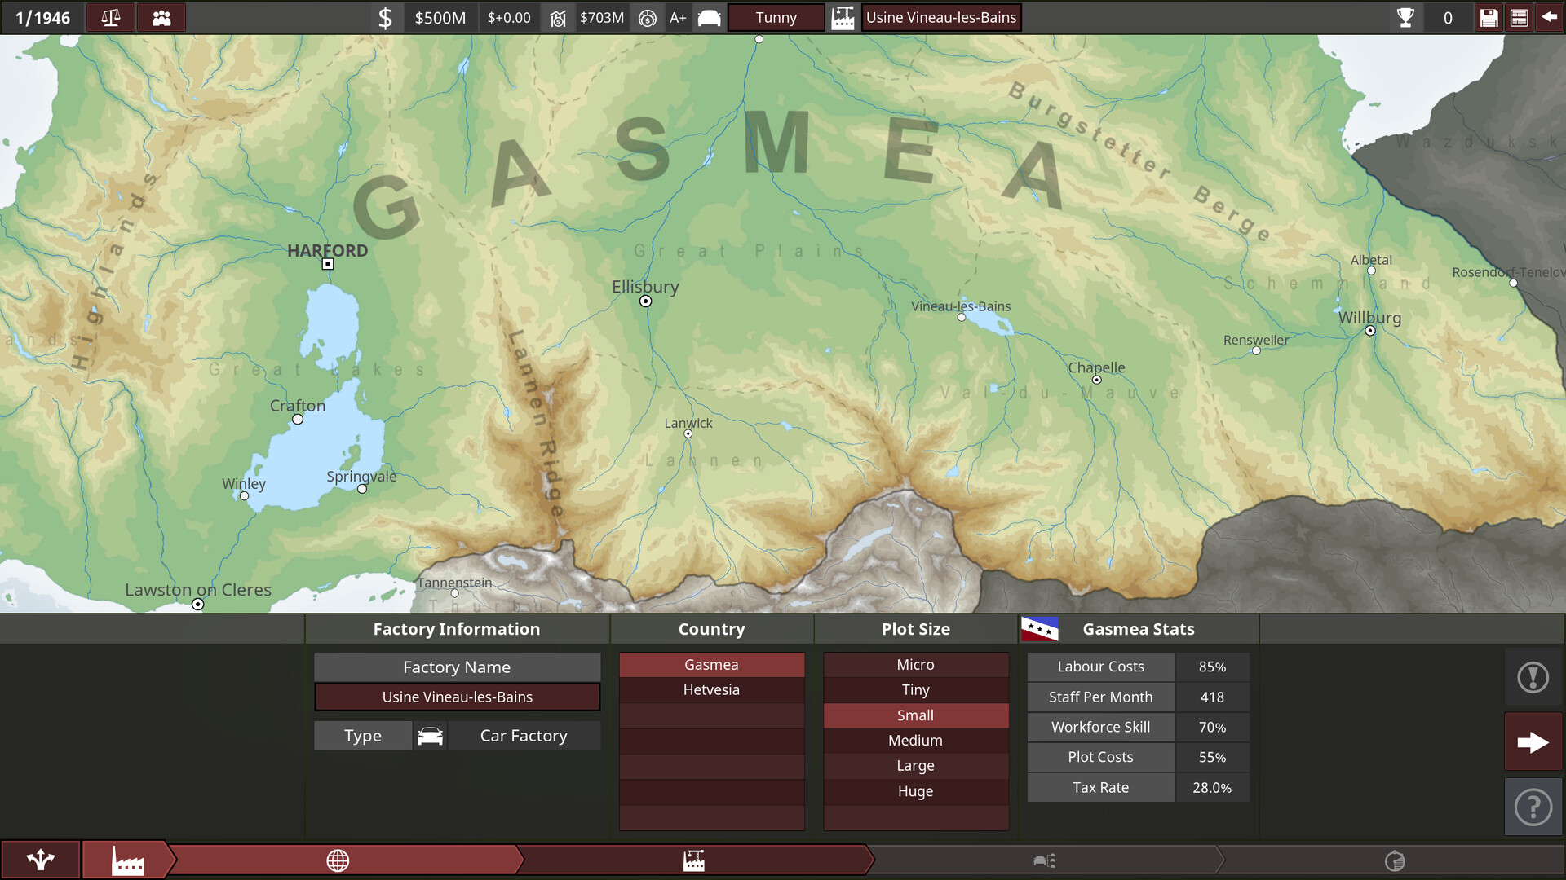Open reports via the newspaper icon
1566x880 pixels.
click(1519, 17)
